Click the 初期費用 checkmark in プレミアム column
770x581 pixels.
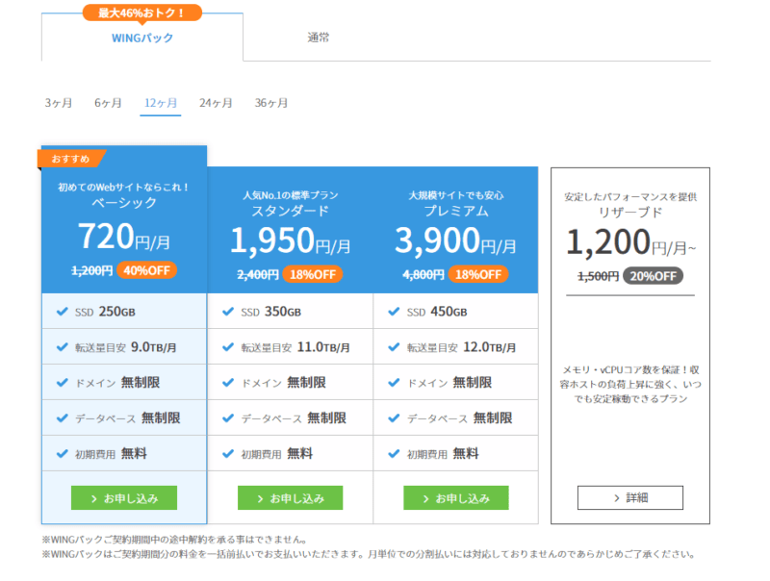coord(394,453)
